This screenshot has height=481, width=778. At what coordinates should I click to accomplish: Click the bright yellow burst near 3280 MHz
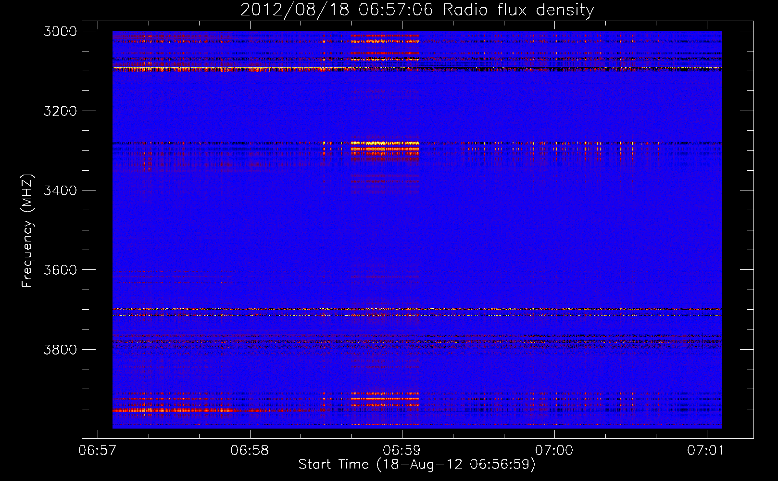click(385, 143)
